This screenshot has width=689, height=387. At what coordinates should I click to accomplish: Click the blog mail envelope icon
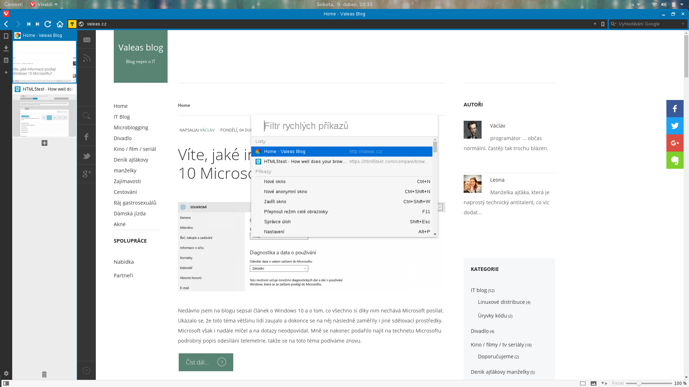[86, 40]
